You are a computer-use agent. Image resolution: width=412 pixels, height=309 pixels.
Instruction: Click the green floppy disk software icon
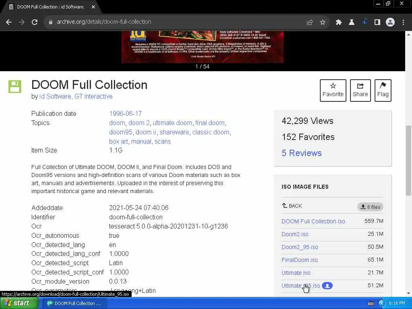tap(15, 87)
